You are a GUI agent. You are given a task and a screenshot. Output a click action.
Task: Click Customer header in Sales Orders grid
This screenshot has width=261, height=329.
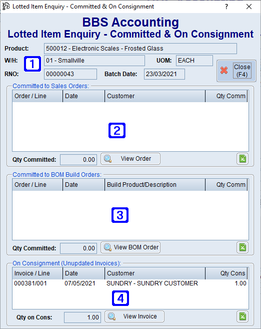click(155, 96)
